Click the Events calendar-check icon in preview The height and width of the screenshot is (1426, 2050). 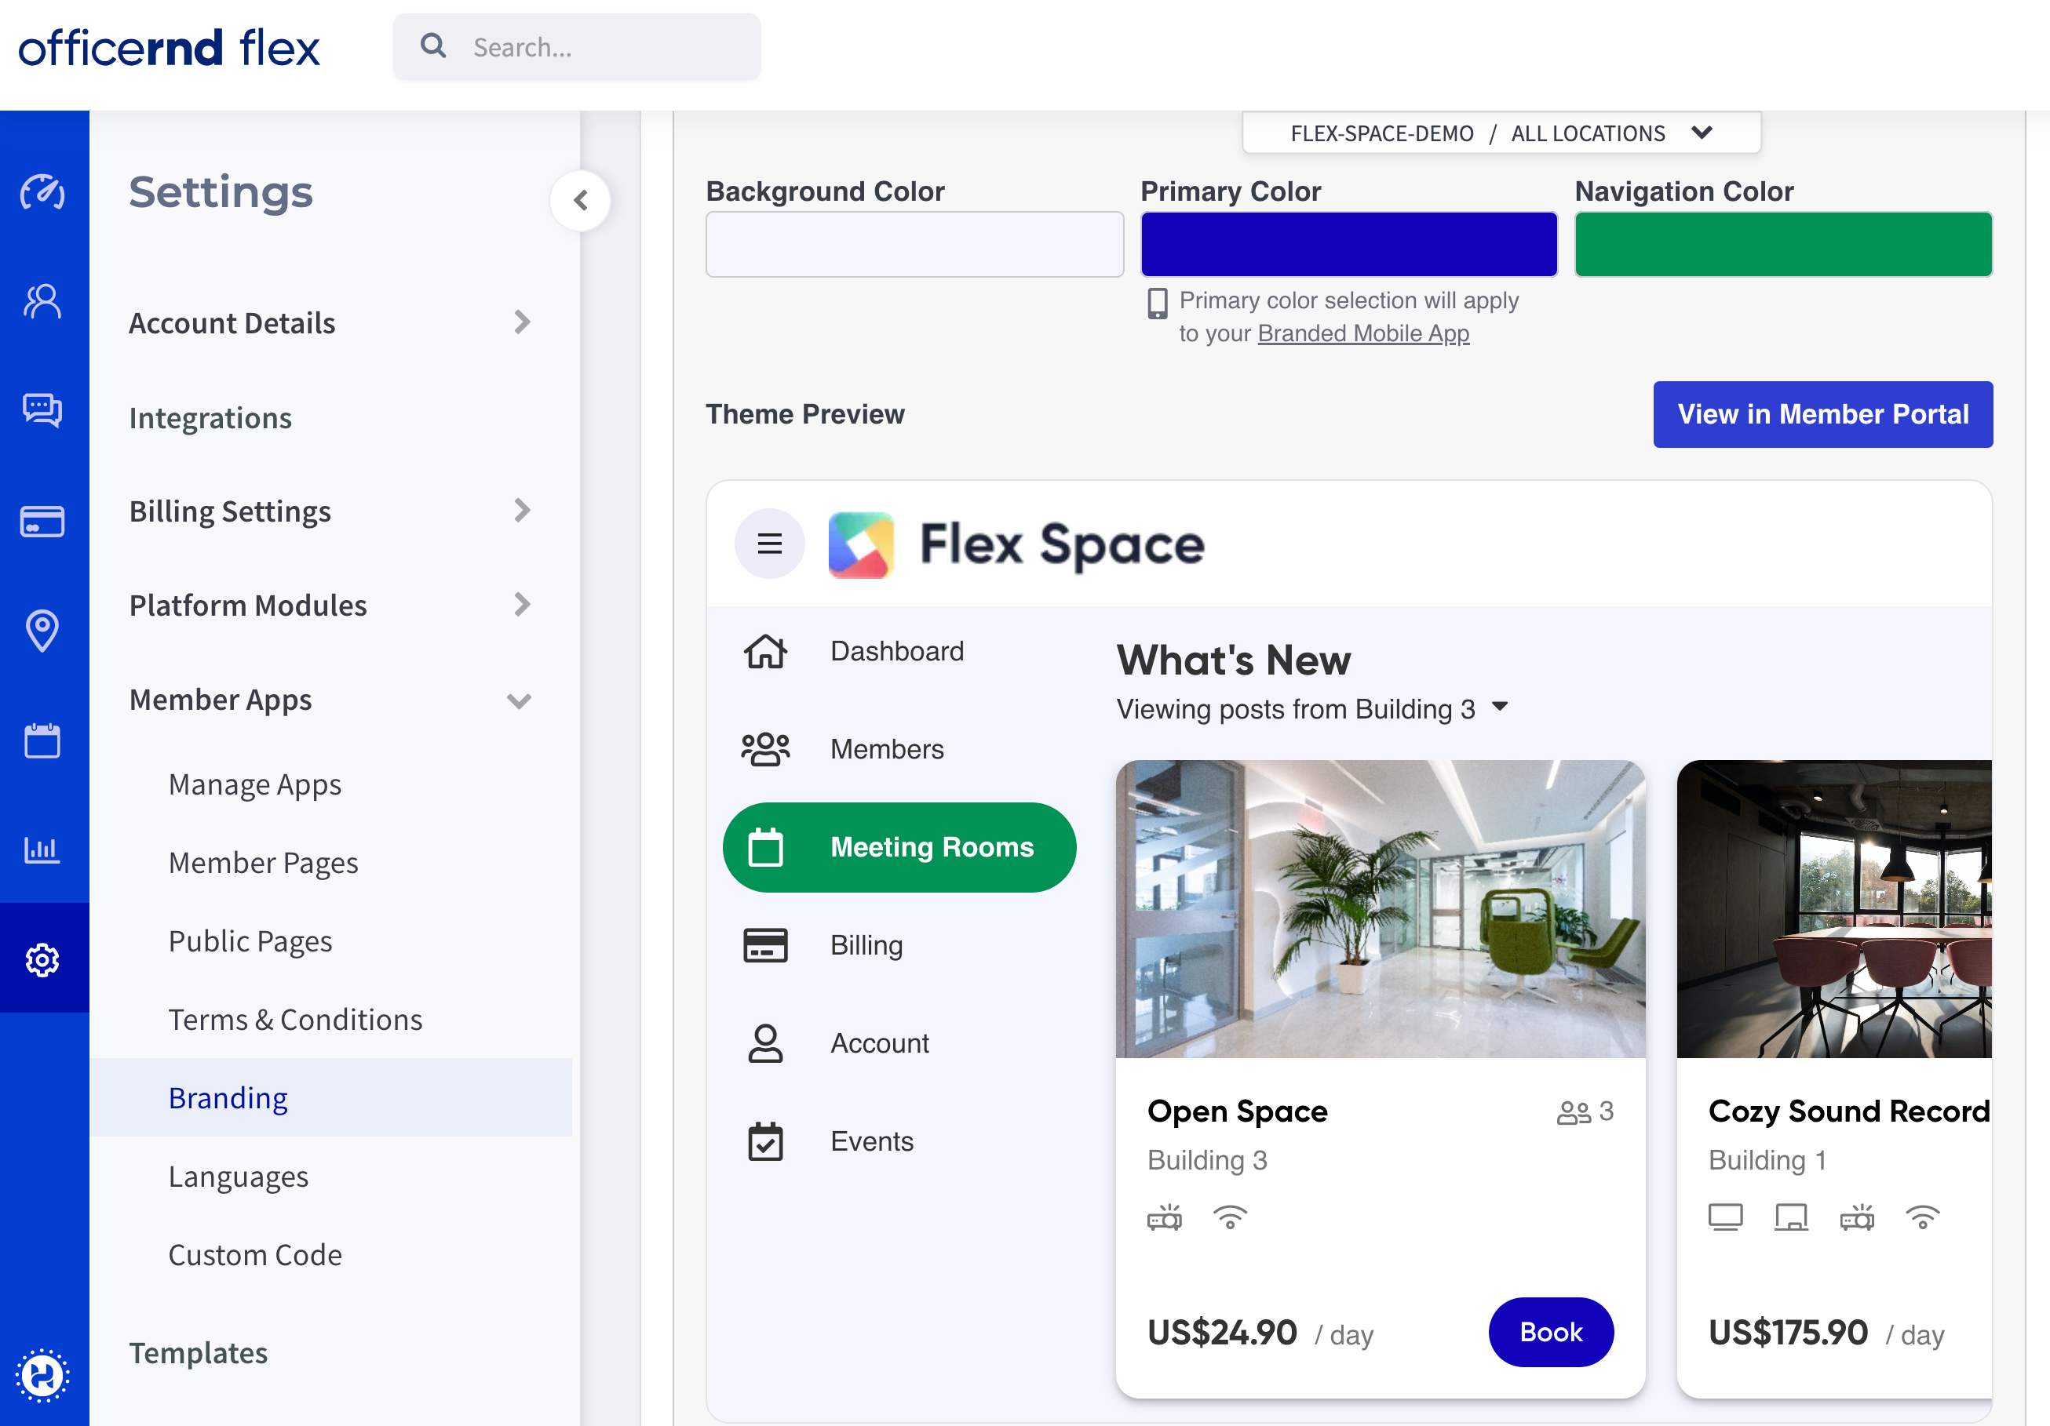[x=765, y=1141]
